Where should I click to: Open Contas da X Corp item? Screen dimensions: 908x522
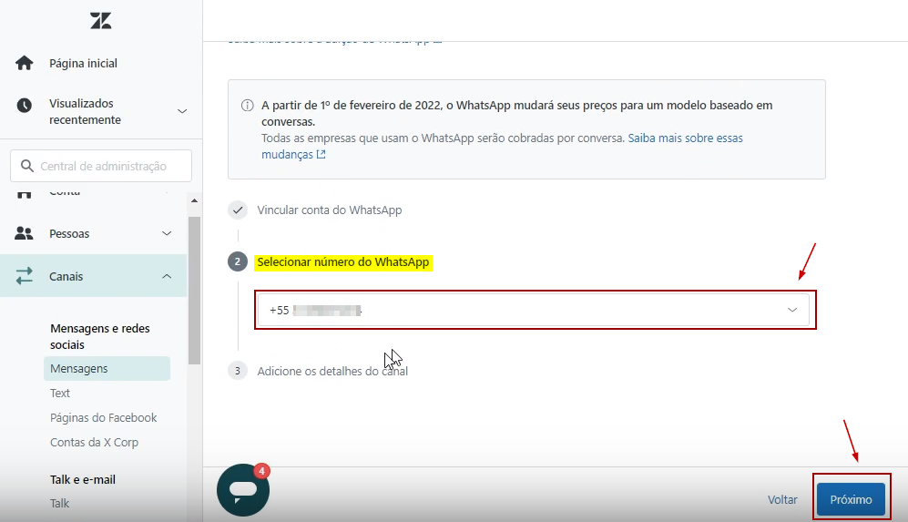[x=94, y=443]
